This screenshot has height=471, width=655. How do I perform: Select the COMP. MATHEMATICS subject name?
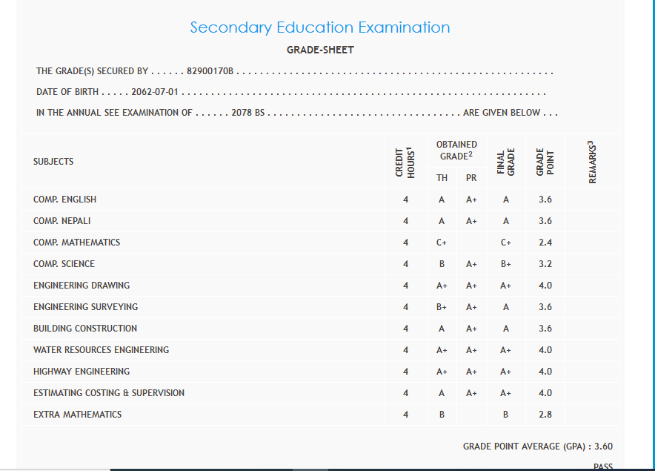point(76,243)
